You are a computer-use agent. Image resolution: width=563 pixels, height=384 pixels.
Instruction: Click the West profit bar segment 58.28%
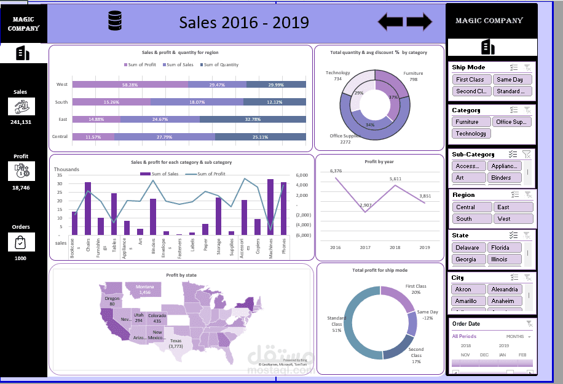(x=130, y=85)
